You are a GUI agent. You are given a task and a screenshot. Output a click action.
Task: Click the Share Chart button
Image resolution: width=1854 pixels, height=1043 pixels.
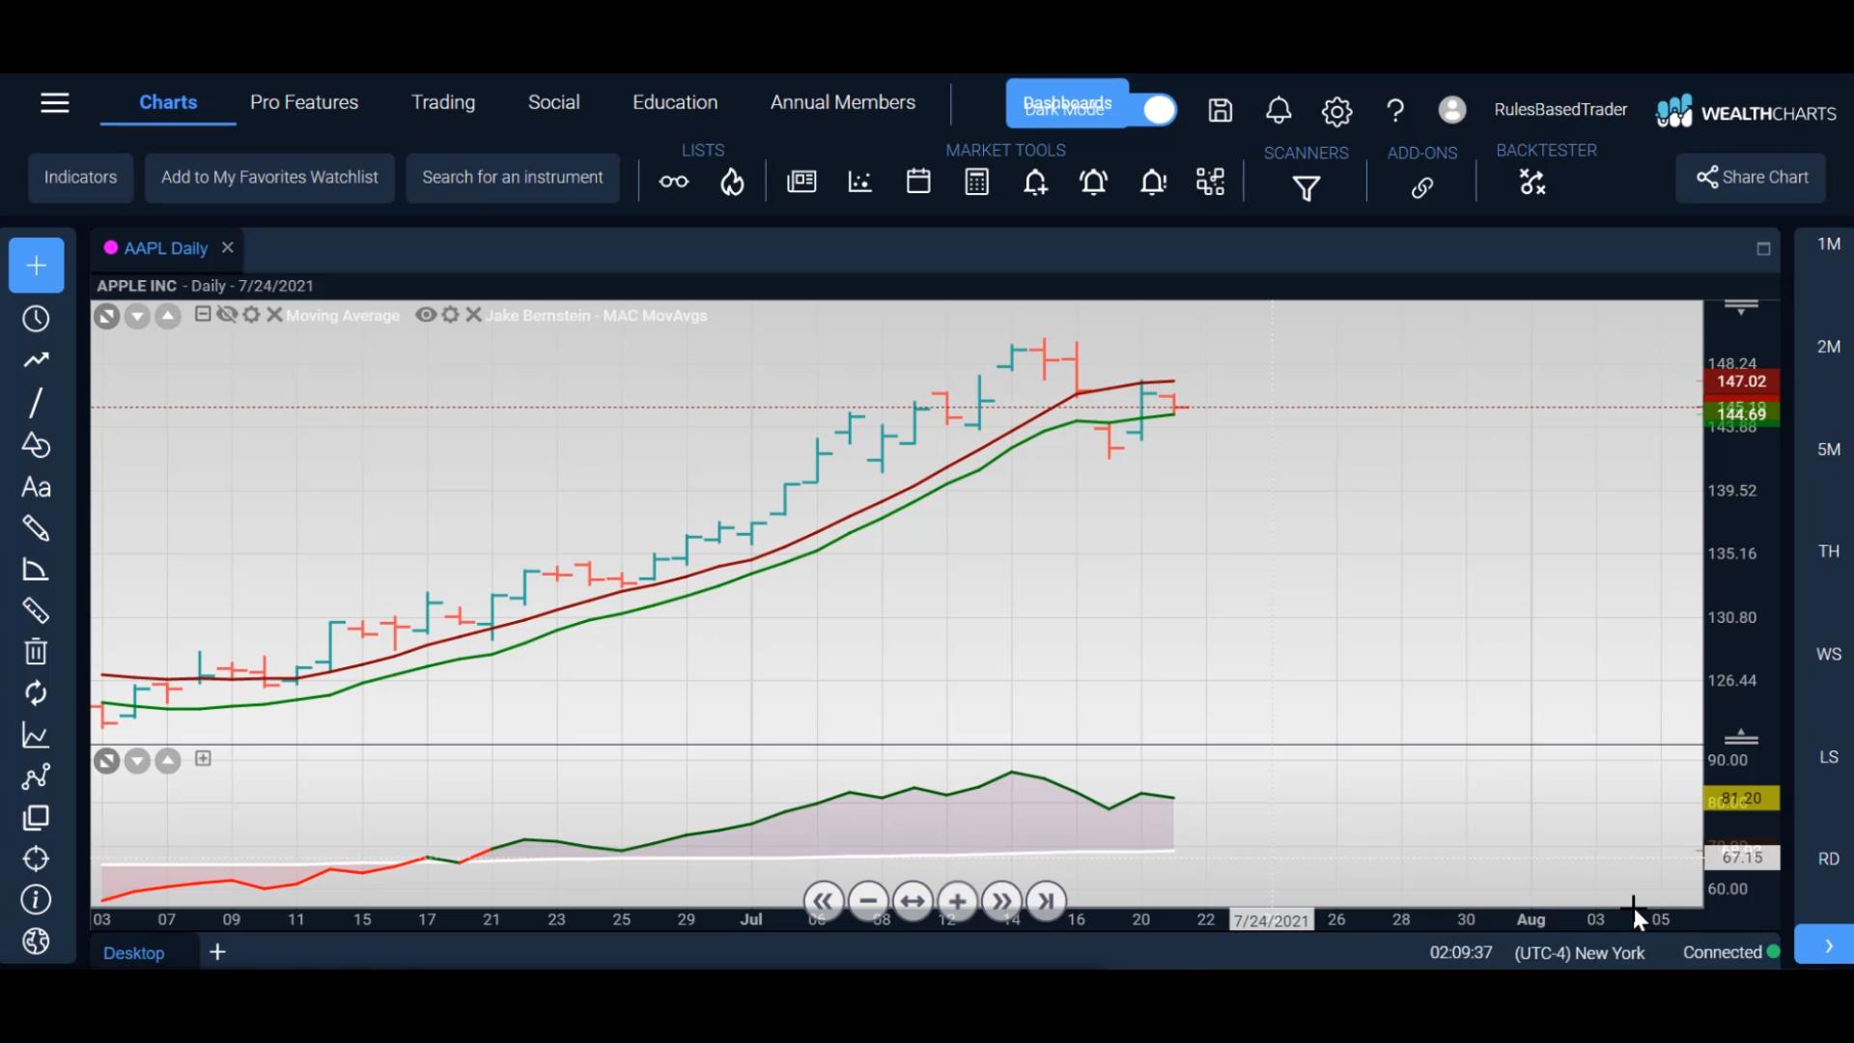click(1751, 178)
